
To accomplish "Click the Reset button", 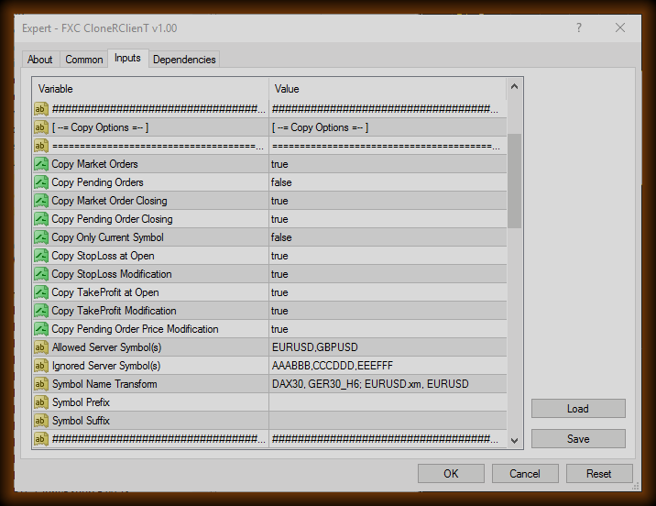I will pos(599,474).
